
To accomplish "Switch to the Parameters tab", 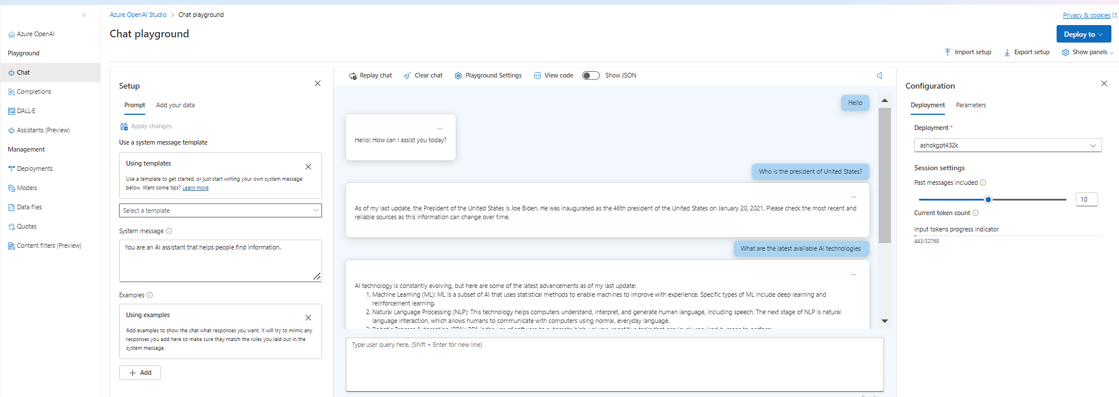I will click(971, 105).
